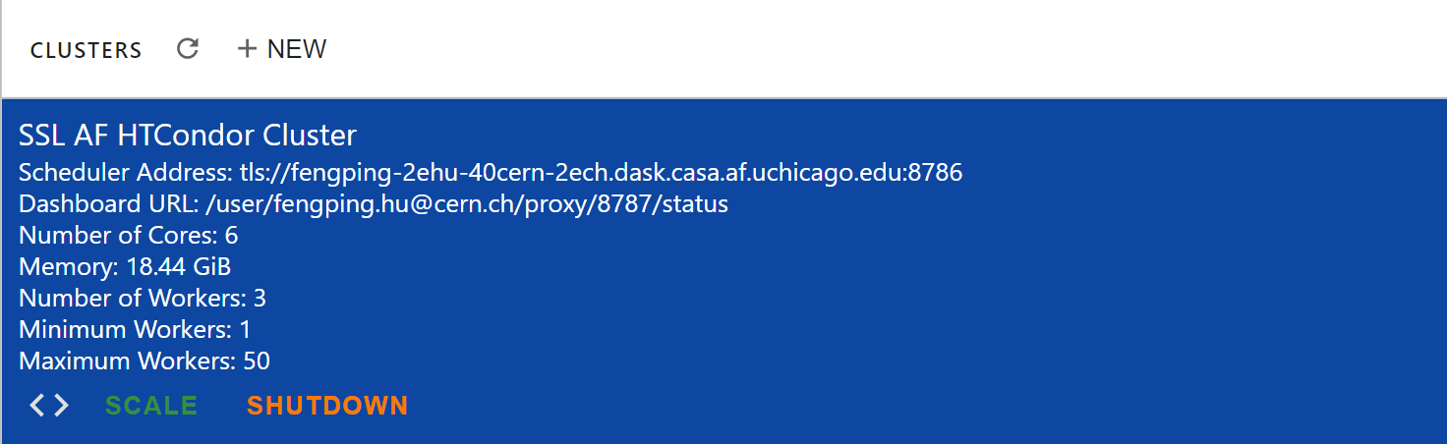The height and width of the screenshot is (444, 1447).
Task: Click the Number of Workers line
Action: [x=143, y=299]
